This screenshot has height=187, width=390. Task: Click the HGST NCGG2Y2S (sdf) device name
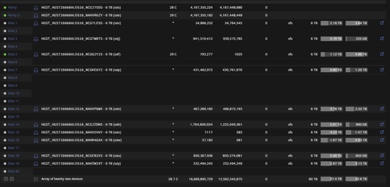(81, 54)
